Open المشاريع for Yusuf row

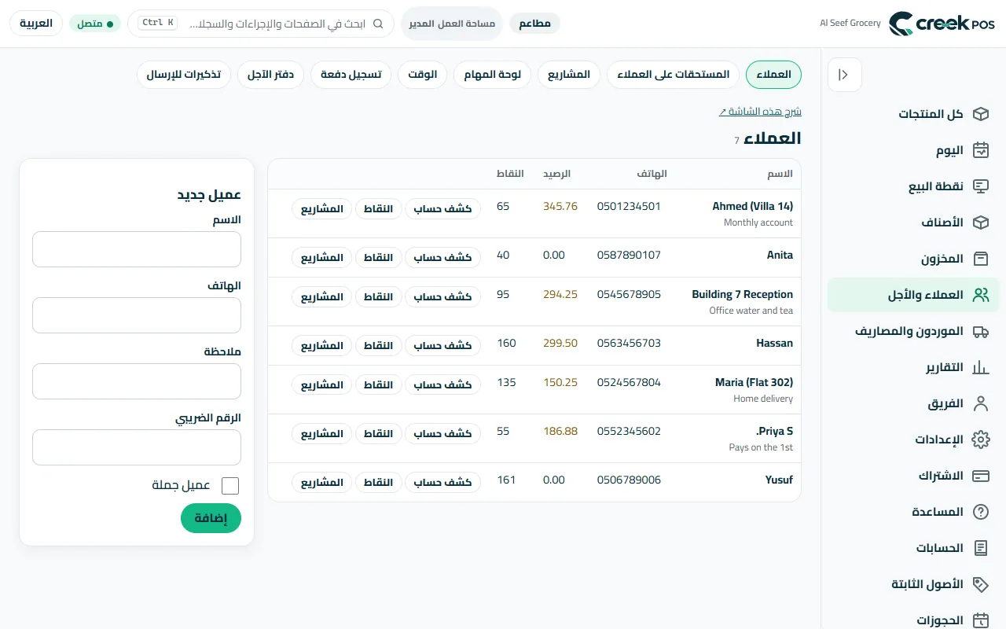pos(321,482)
